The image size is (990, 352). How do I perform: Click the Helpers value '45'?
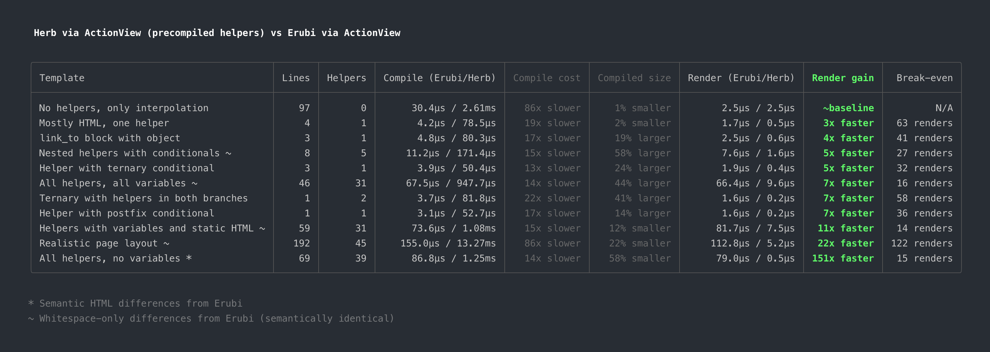pos(361,243)
